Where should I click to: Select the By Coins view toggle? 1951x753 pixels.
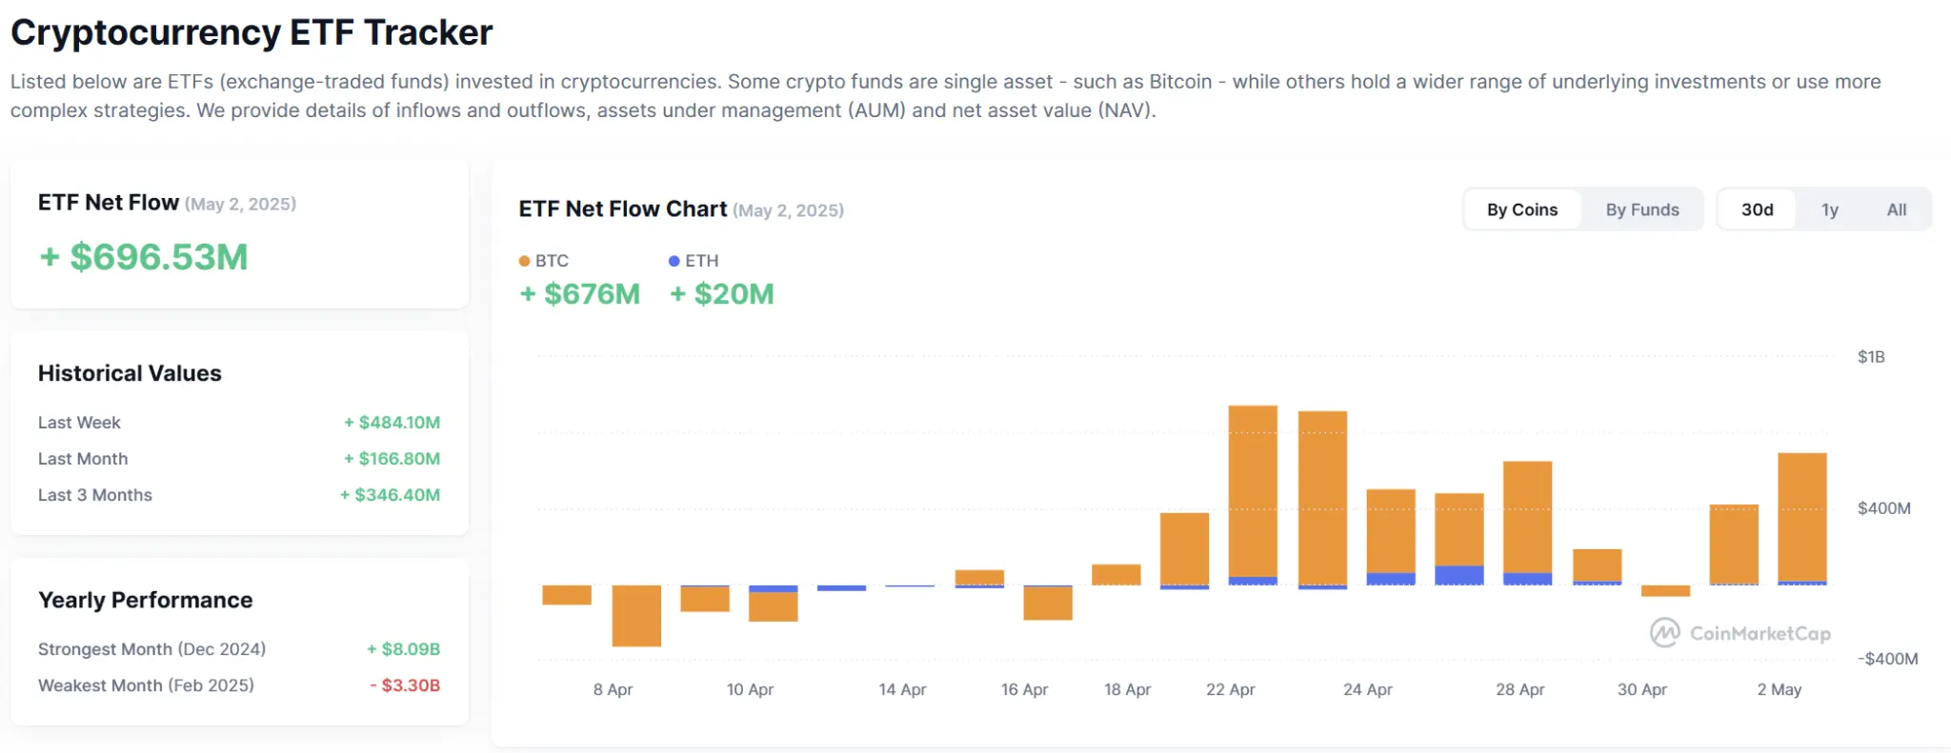click(x=1521, y=209)
